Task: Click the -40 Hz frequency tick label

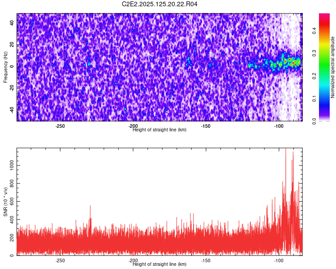Action: [x=12, y=109]
